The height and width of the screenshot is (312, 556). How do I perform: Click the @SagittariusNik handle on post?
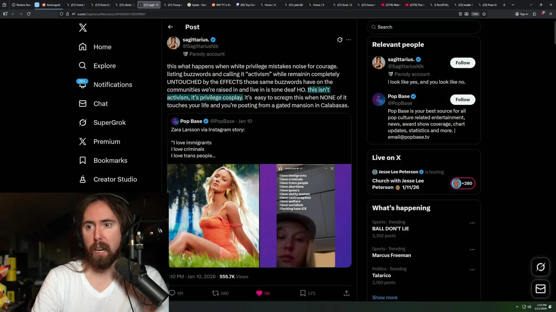pyautogui.click(x=201, y=46)
